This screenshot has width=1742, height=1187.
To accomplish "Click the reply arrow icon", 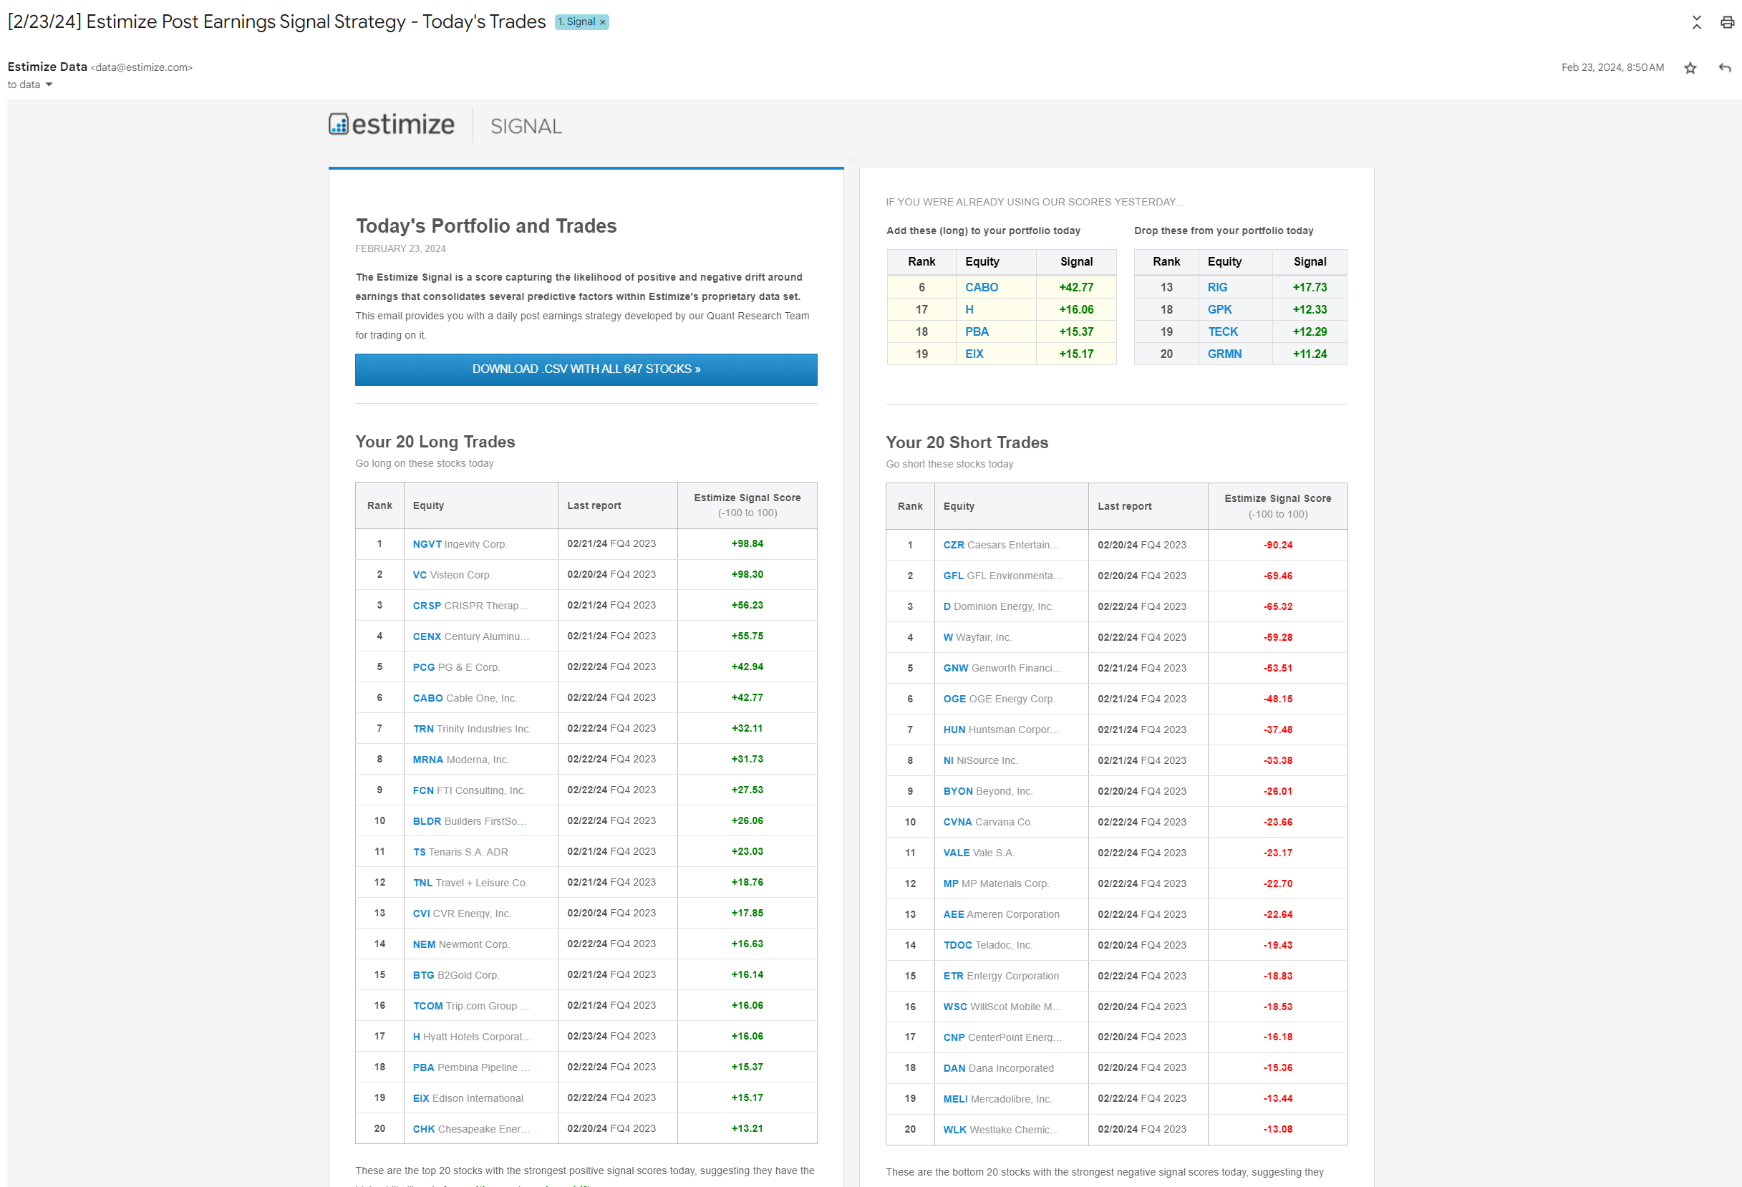I will click(1724, 68).
